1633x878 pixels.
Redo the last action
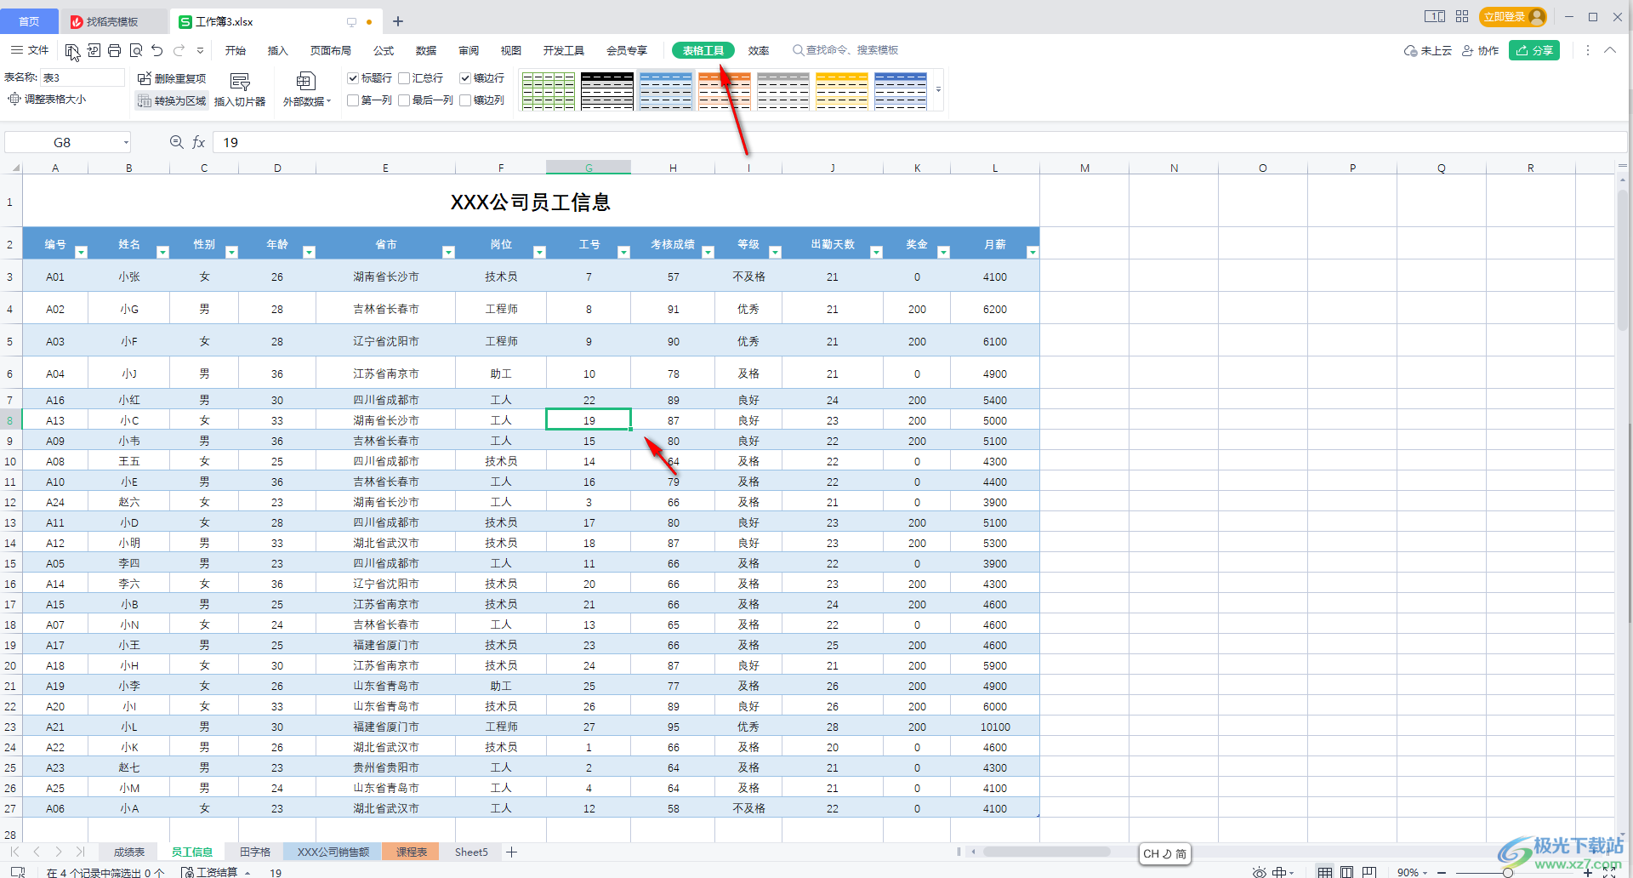coord(179,50)
